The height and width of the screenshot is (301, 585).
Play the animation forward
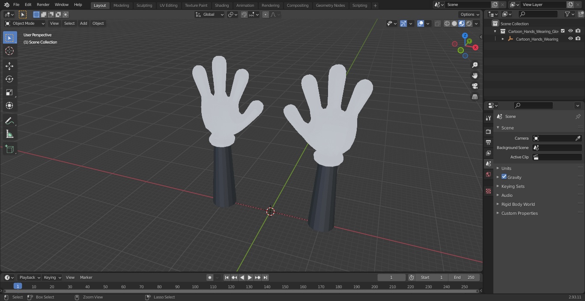250,278
